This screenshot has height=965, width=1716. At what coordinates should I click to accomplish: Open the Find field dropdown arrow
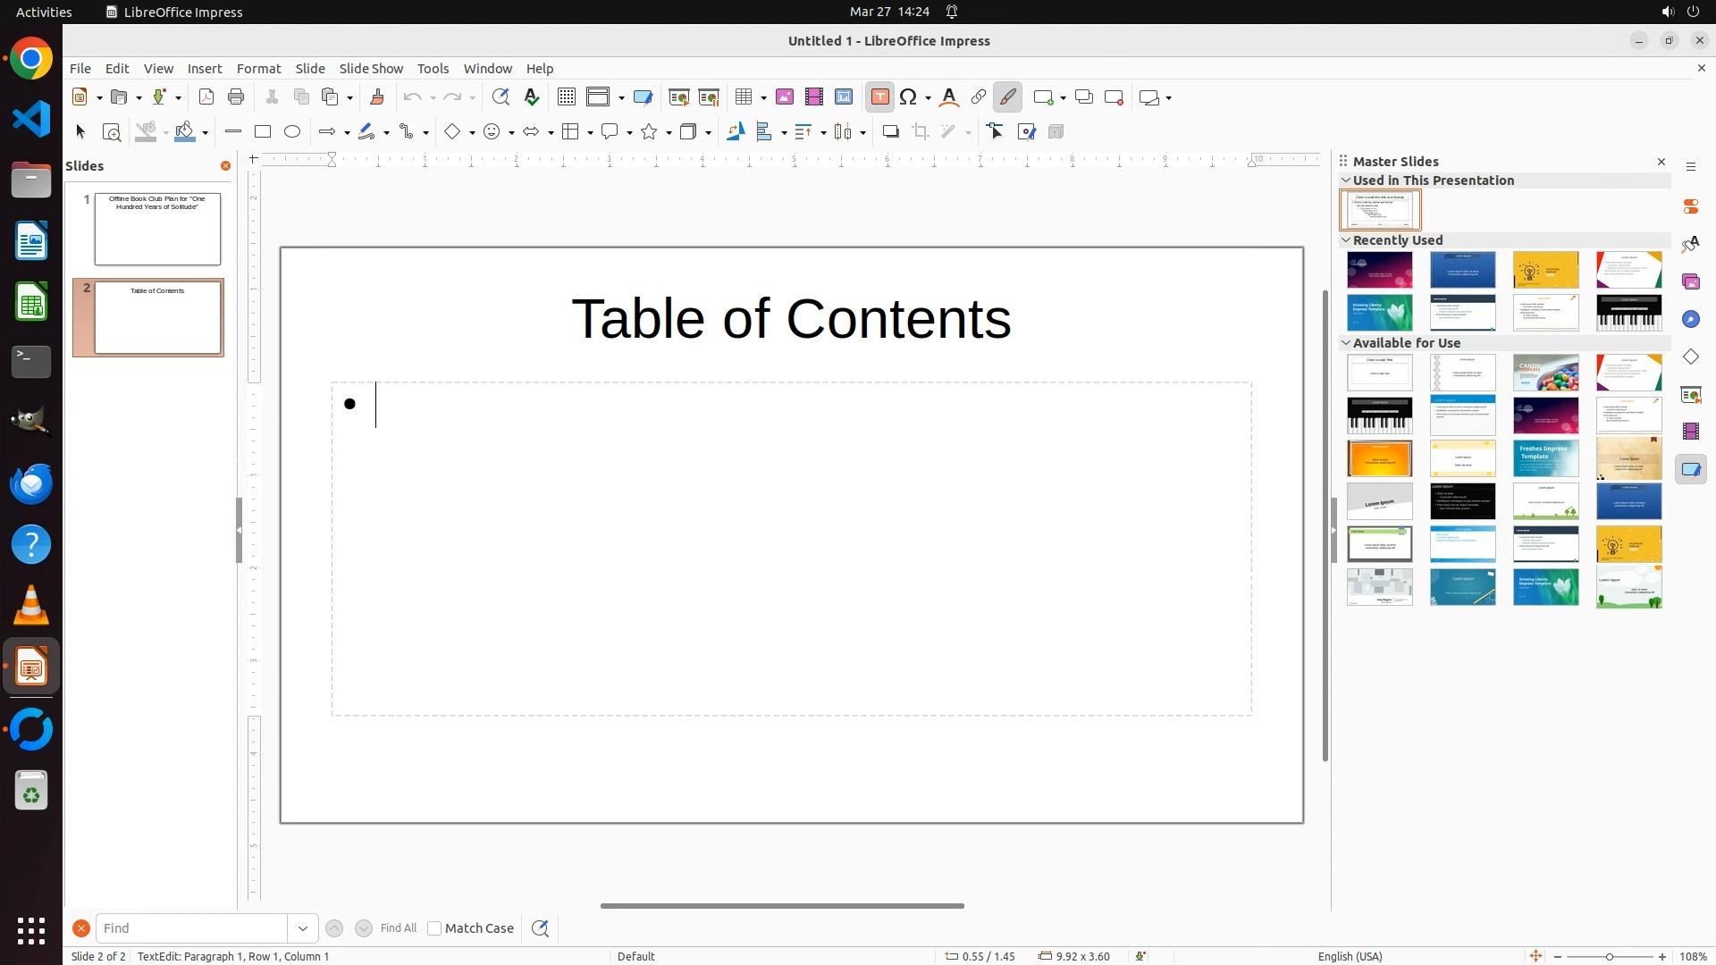(x=303, y=928)
